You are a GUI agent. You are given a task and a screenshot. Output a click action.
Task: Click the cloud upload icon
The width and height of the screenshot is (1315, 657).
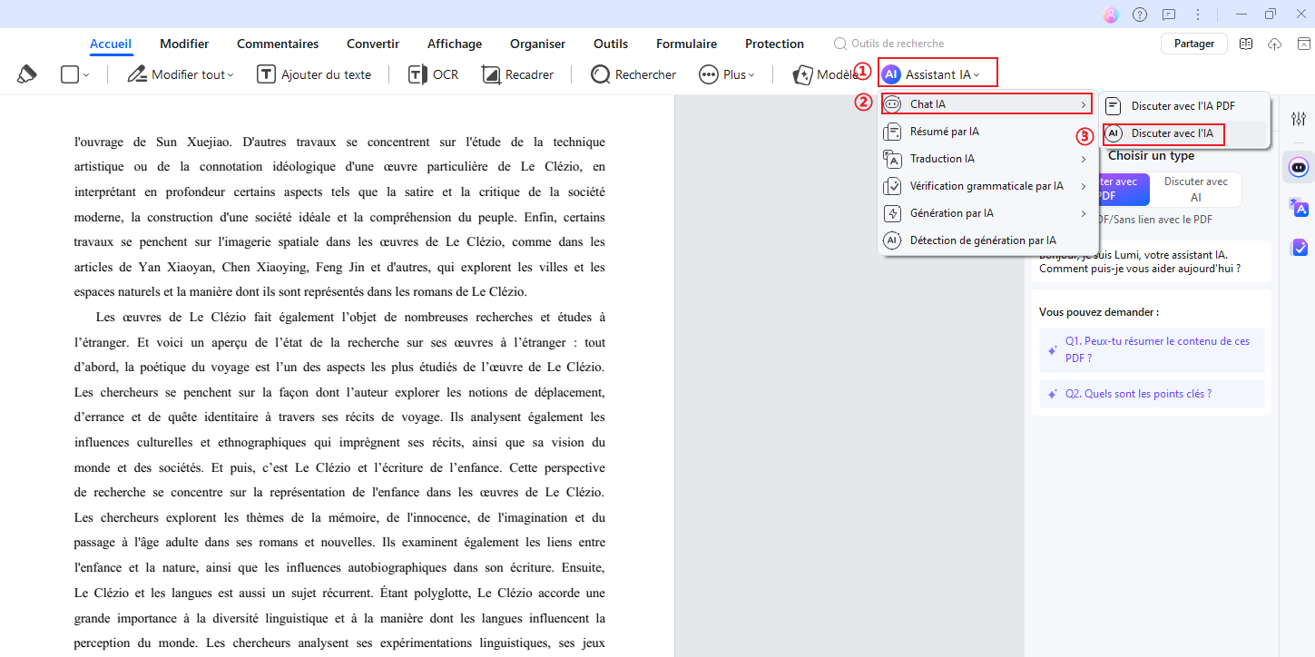(x=1274, y=44)
